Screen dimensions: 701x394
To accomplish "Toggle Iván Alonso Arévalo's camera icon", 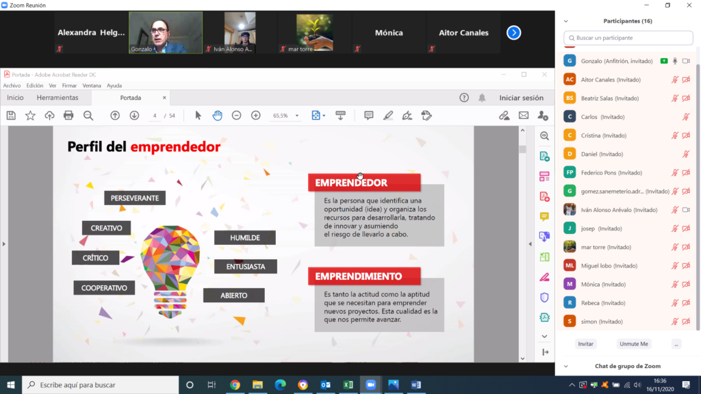I will point(686,210).
